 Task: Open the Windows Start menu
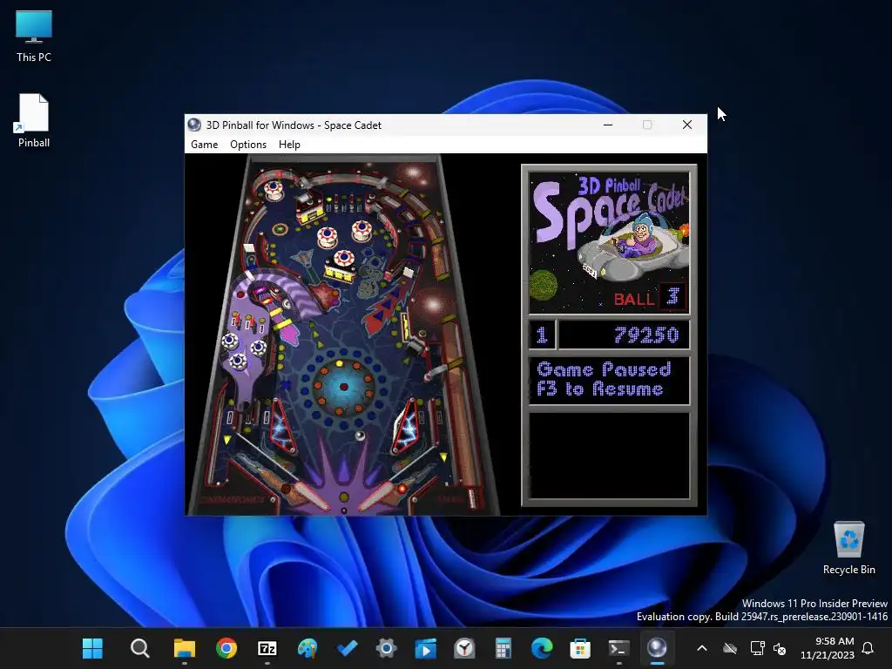click(x=92, y=648)
